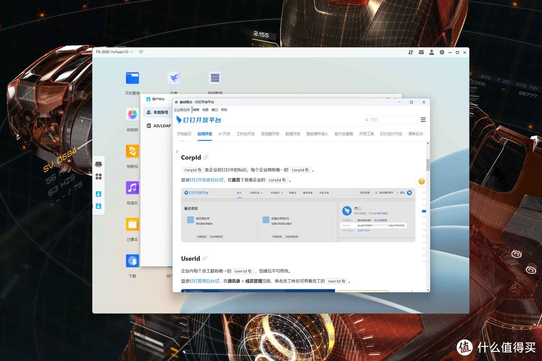
Task: Click the transfer arrows icon in top bar
Action: 411,52
